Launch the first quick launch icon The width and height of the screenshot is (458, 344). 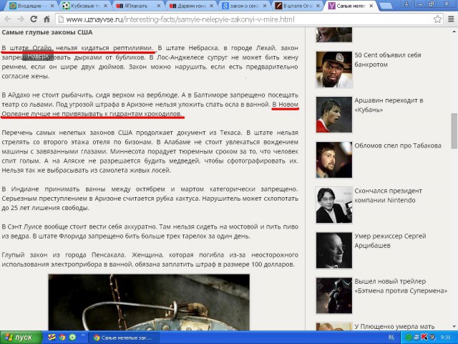52,338
